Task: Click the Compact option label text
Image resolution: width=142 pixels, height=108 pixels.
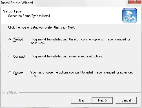Action: coord(19,57)
